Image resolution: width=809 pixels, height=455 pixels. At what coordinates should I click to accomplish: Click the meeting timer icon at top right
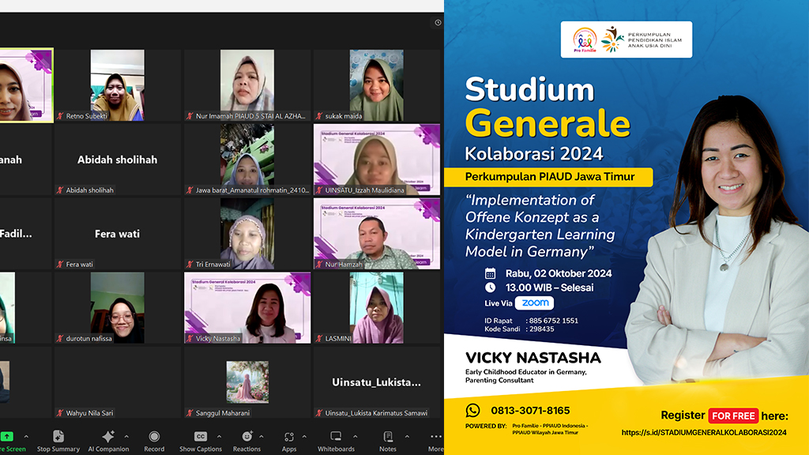click(438, 23)
